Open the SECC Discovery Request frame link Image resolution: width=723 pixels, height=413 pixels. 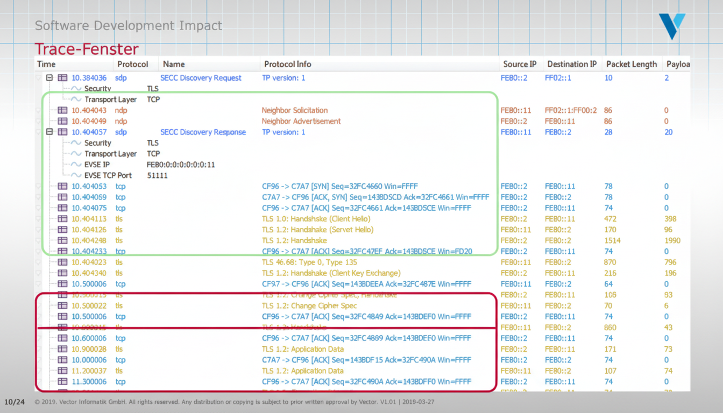(201, 77)
